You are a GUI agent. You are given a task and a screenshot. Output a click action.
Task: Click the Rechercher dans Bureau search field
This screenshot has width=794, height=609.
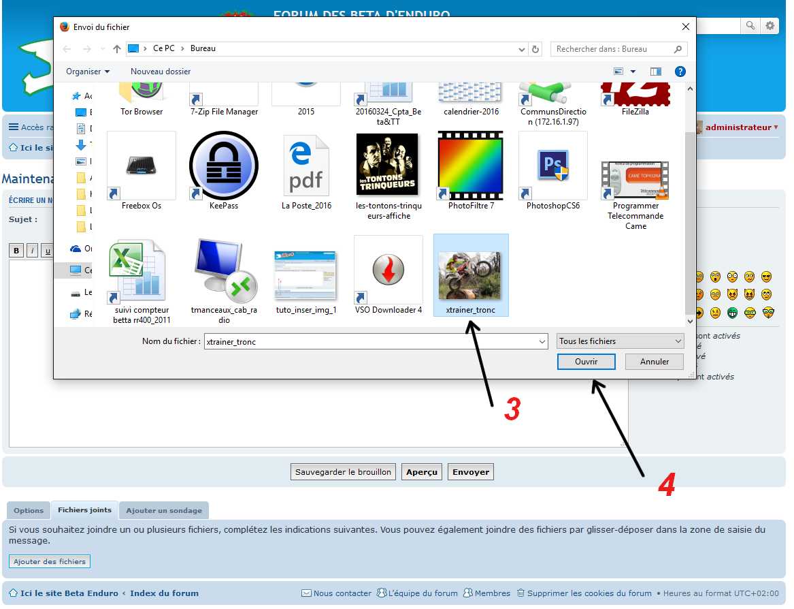click(x=611, y=49)
